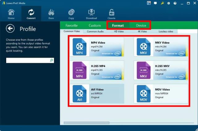Switch to the Device tab
This screenshot has height=131, width=198.
coord(141,26)
